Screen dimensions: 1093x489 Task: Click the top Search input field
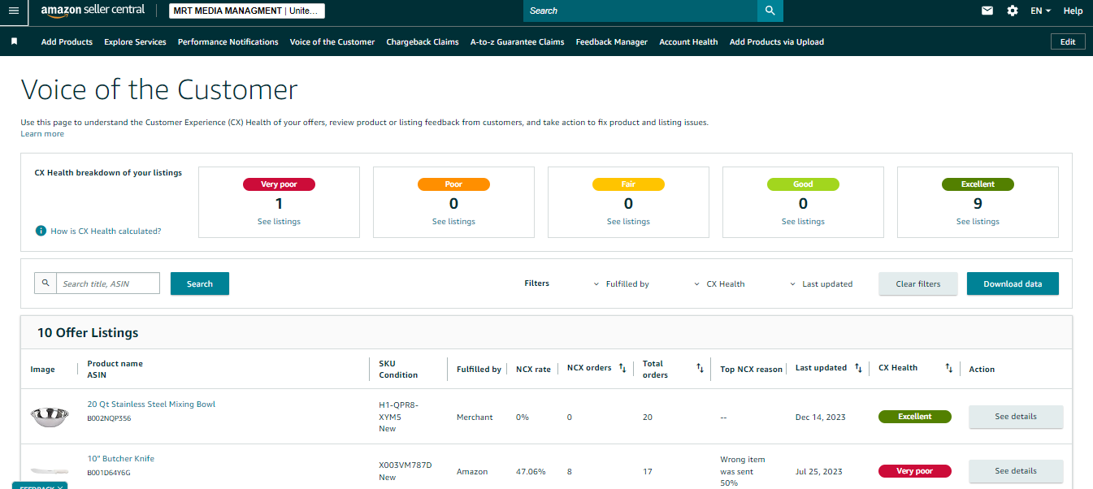click(640, 11)
